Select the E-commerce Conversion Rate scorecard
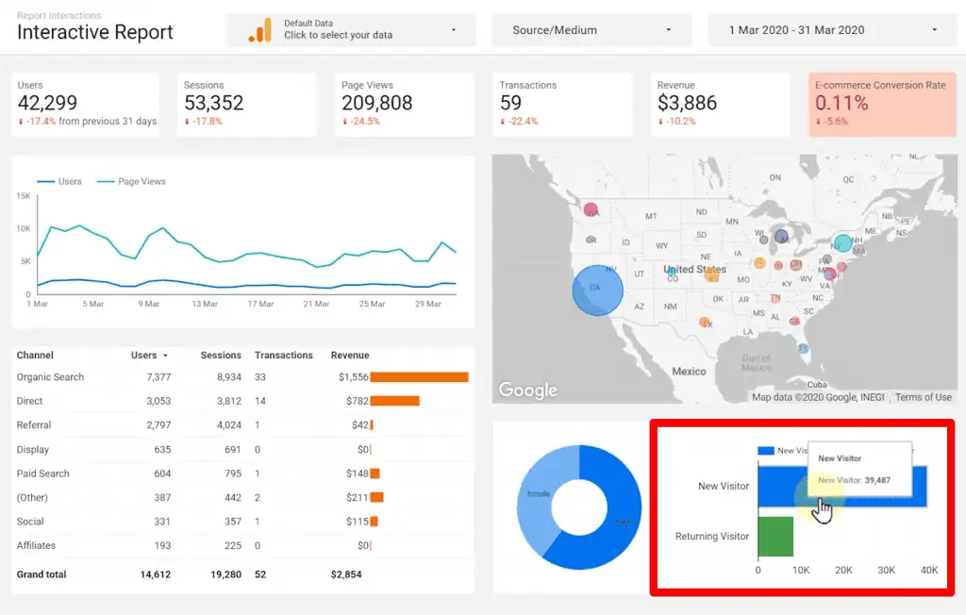 tap(882, 104)
